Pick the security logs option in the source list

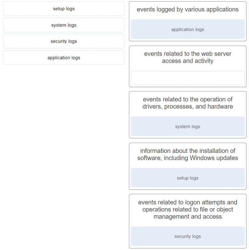click(x=64, y=41)
